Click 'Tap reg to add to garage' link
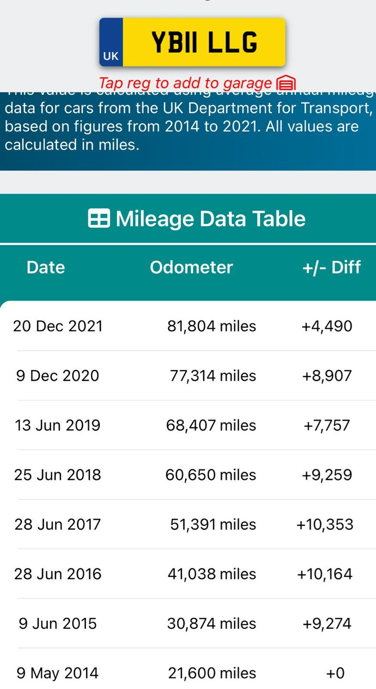Screen dimensions: 376x689 [x=185, y=83]
